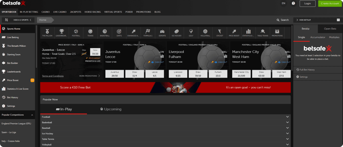The width and height of the screenshot is (343, 147).
Task: Switch to the In-Play Betting menu
Action: point(29,12)
